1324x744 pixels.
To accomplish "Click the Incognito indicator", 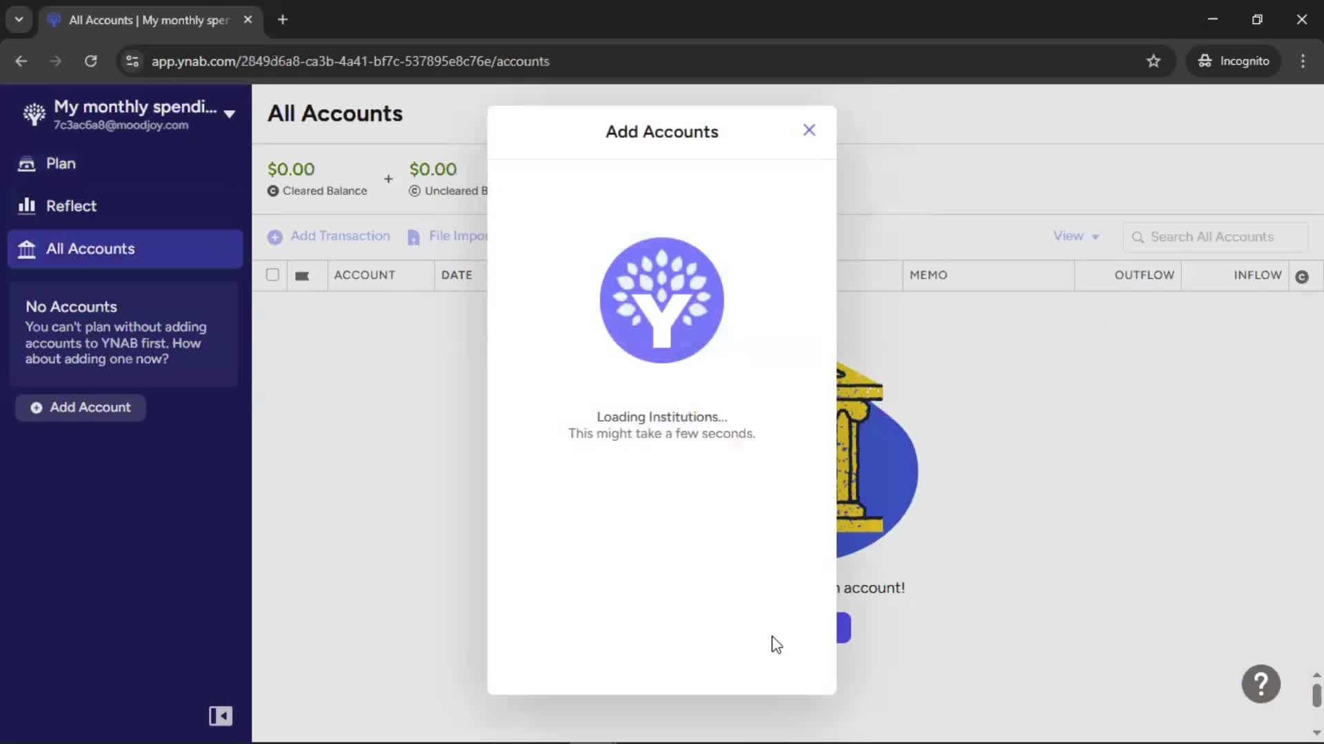I will tap(1233, 61).
